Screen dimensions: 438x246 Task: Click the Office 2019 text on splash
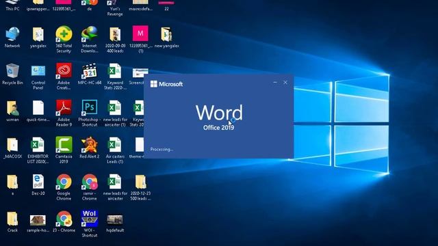tap(218, 128)
